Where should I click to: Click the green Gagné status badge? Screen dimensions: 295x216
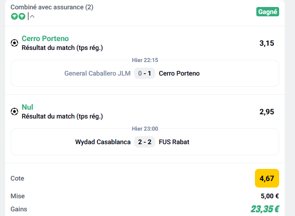click(x=268, y=12)
